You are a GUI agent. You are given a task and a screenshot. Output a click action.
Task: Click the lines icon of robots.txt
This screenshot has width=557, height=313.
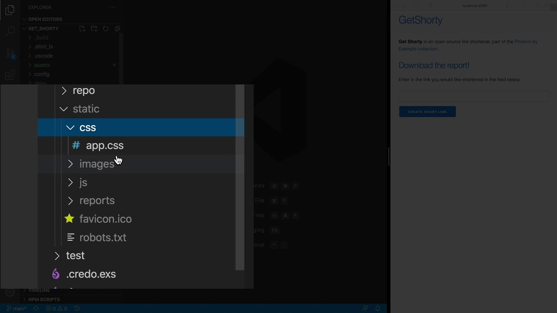tap(71, 237)
